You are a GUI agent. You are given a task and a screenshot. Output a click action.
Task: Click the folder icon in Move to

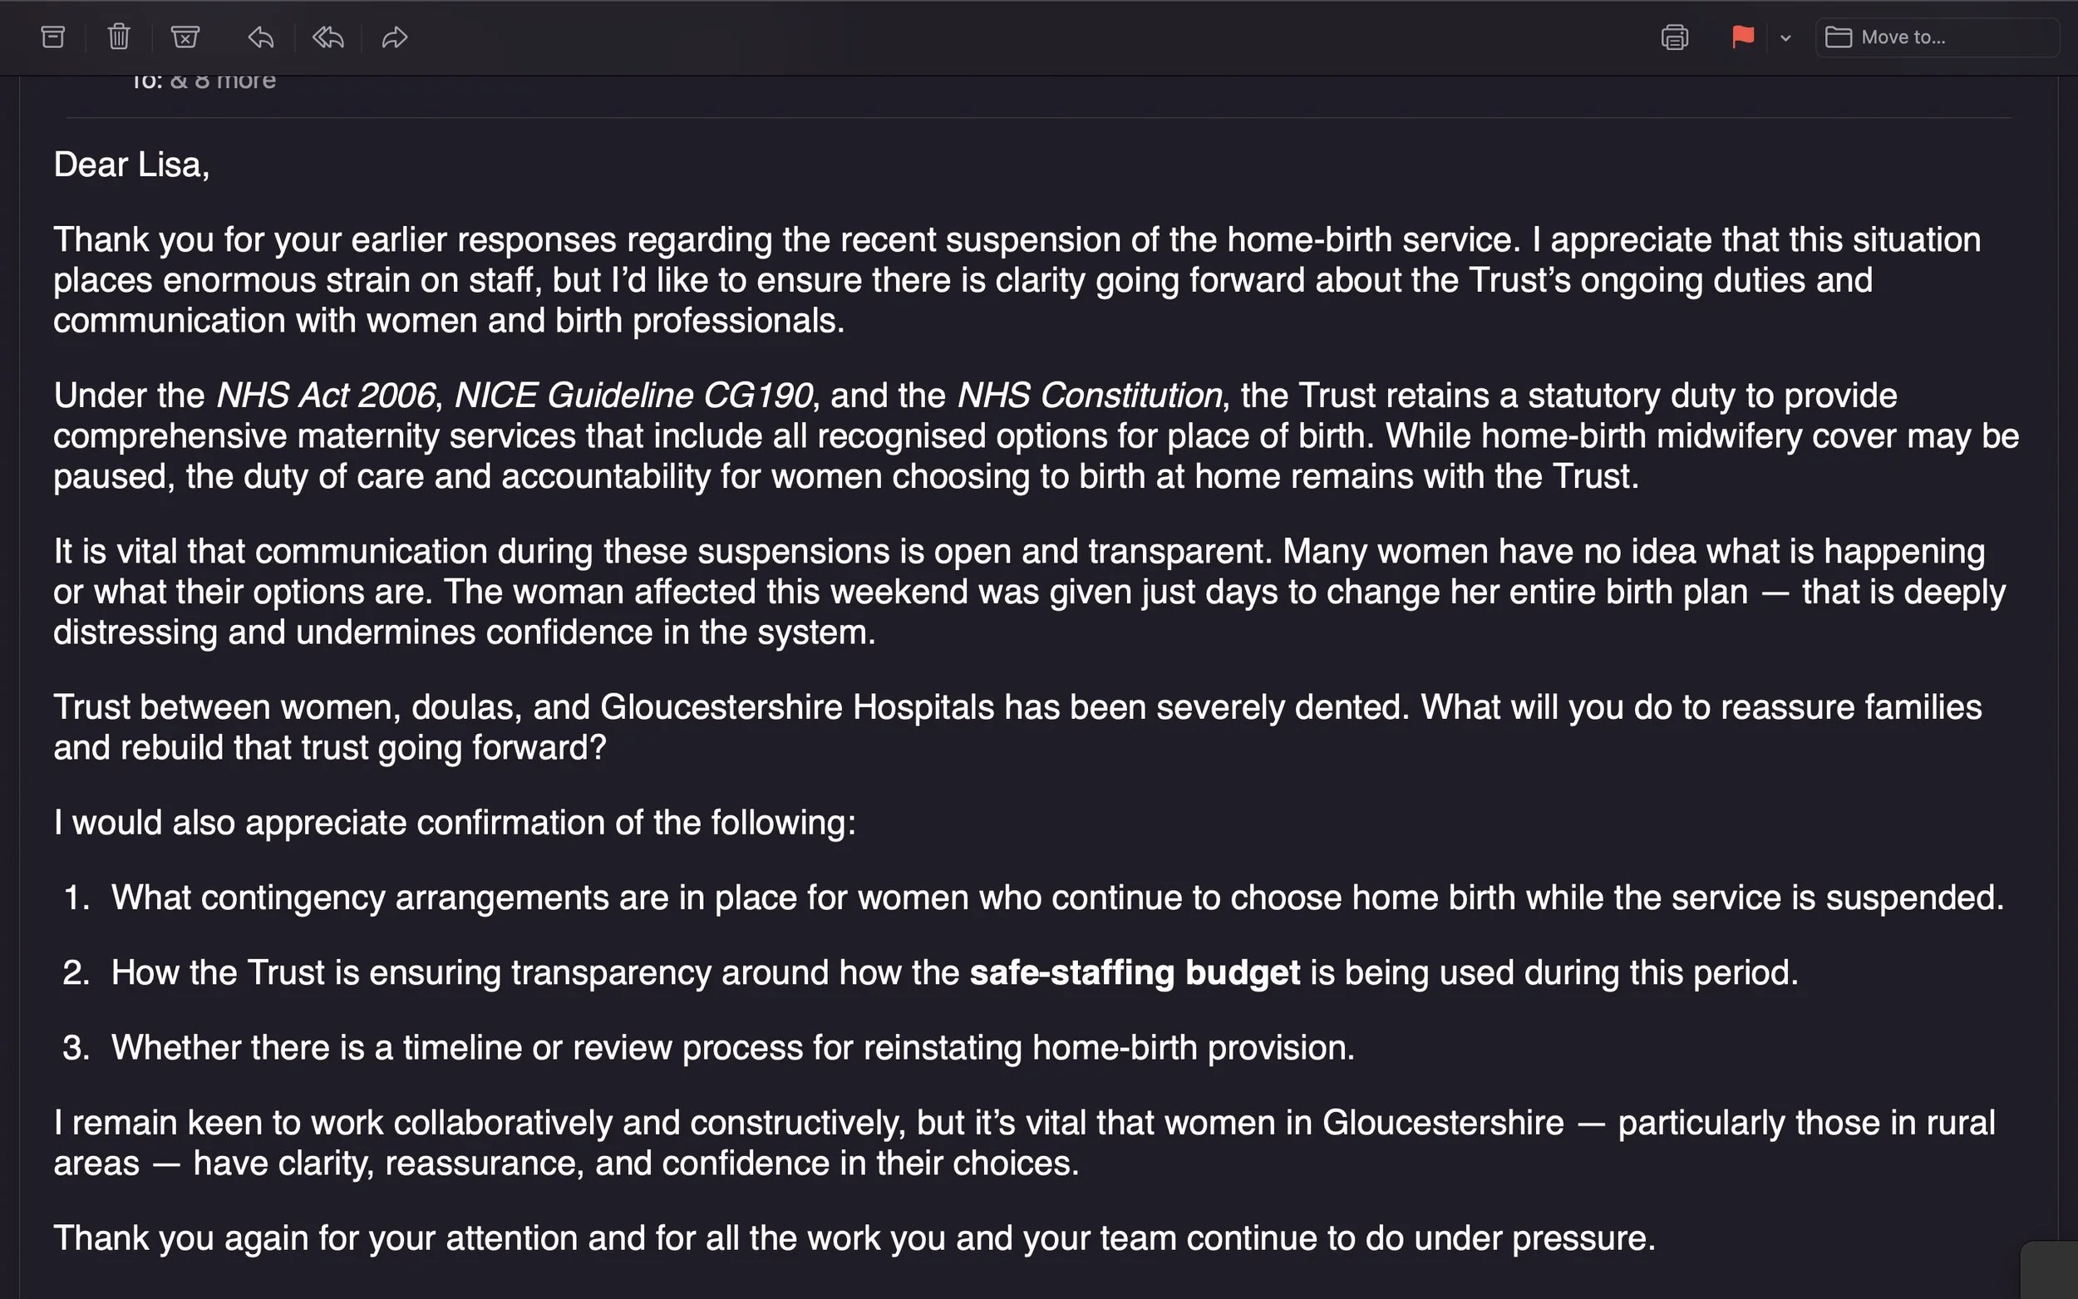(x=1838, y=37)
